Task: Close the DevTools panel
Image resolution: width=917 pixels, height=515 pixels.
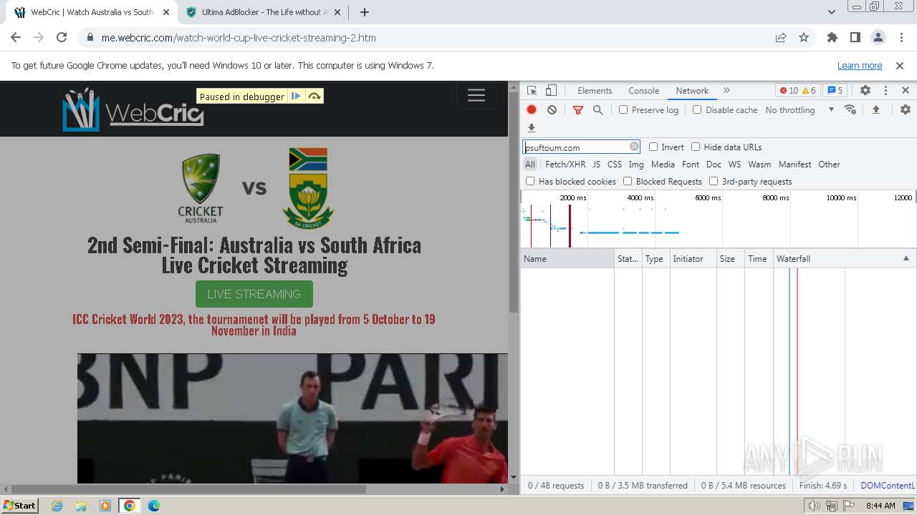Action: [x=906, y=91]
